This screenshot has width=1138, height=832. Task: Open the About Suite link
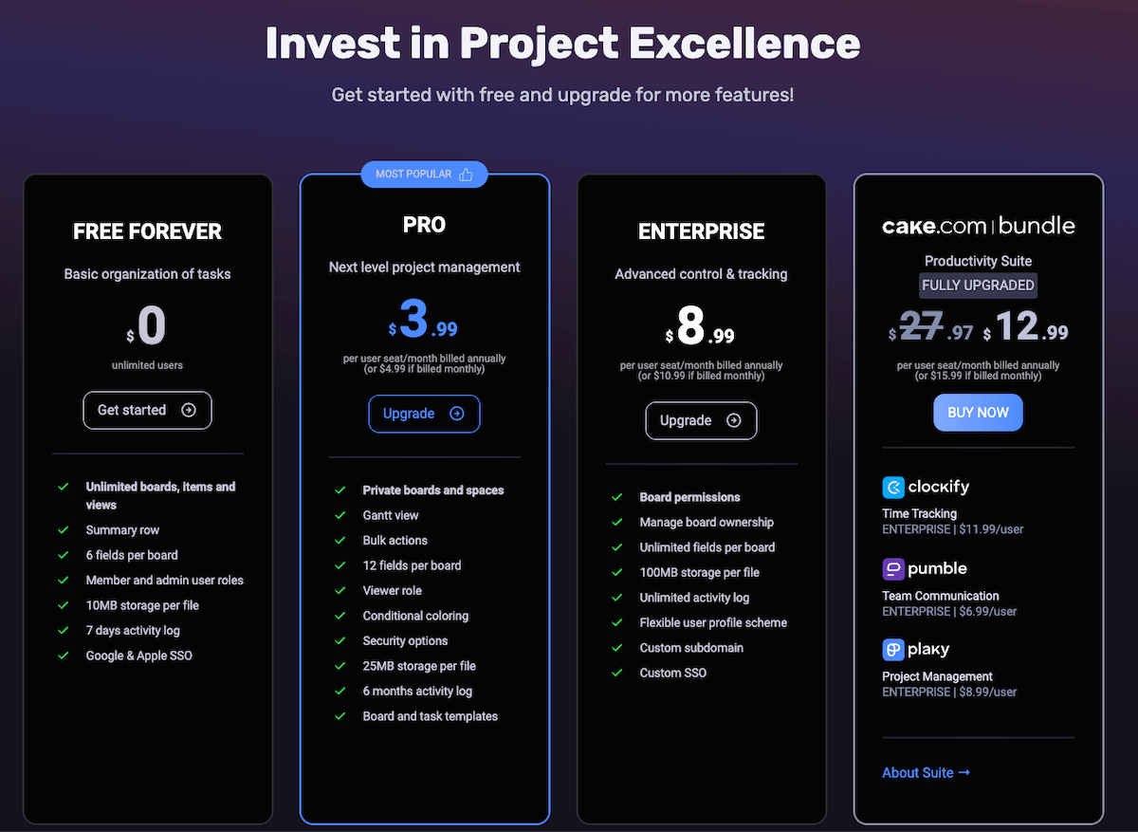926,772
